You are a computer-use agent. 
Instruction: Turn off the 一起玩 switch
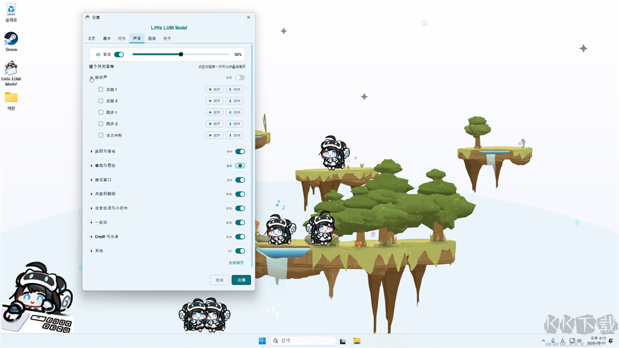[x=240, y=222]
